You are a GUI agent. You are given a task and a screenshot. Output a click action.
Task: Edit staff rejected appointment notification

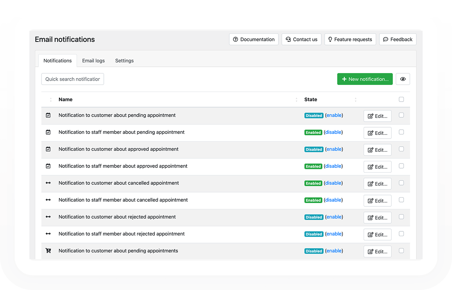pos(378,235)
